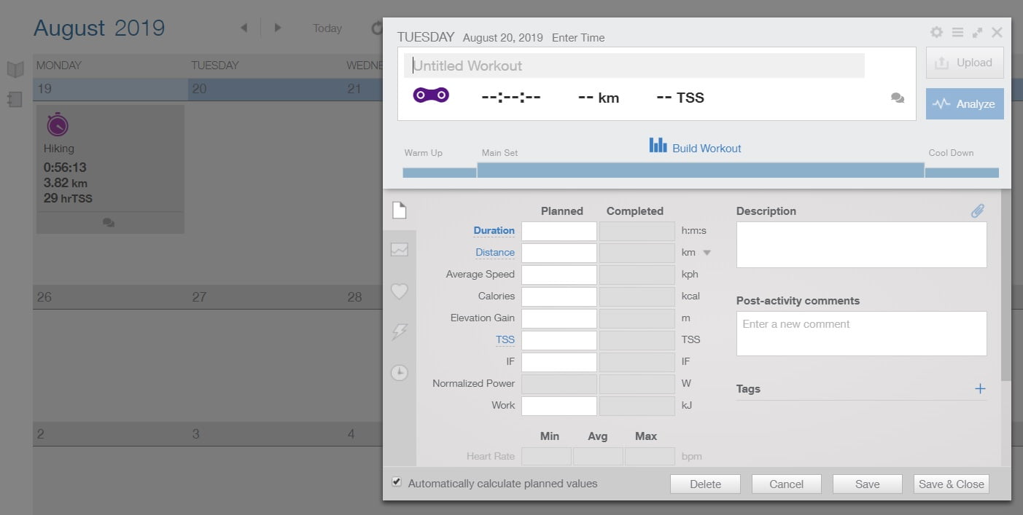The height and width of the screenshot is (515, 1023).
Task: Click the cycling chain workout type icon
Action: [430, 95]
